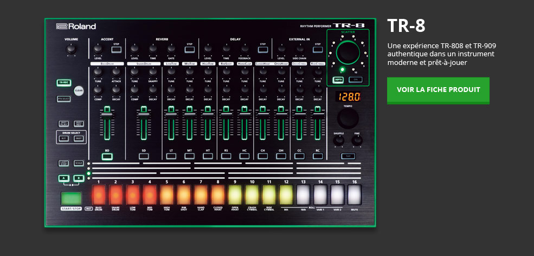Tap step pad 8 Closed Hihat
This screenshot has width=534, height=256.
(217, 194)
